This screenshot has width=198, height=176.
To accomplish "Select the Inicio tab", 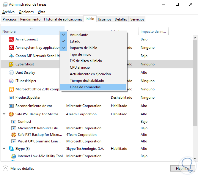I will pyautogui.click(x=90, y=19).
